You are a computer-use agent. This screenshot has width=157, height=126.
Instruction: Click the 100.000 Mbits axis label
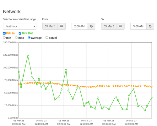point(10,68)
